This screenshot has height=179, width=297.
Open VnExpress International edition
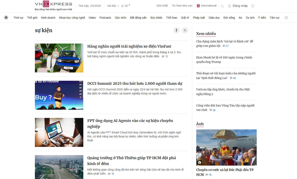coord(207,6)
